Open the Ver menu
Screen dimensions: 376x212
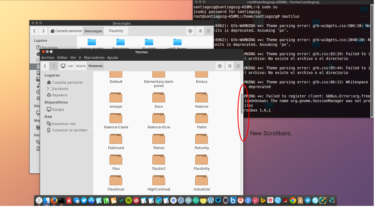pyautogui.click(x=73, y=58)
